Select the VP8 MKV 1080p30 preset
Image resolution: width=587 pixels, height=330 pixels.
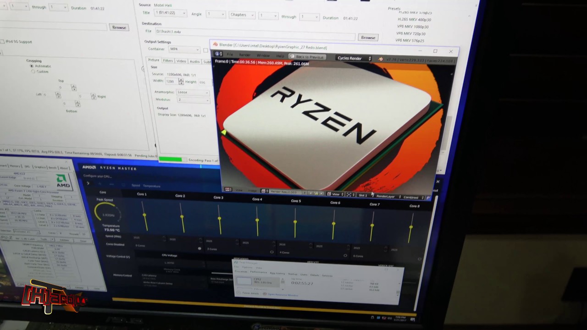[413, 27]
